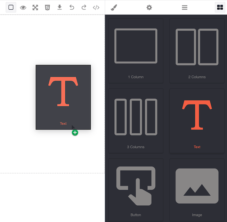Click the green plus drop indicator
Viewport: 227px width, 222px height.
pyautogui.click(x=75, y=133)
